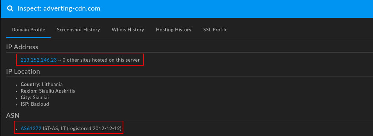The height and width of the screenshot is (136, 373).
Task: Click the search magnifier icon in header
Action: (x=10, y=8)
